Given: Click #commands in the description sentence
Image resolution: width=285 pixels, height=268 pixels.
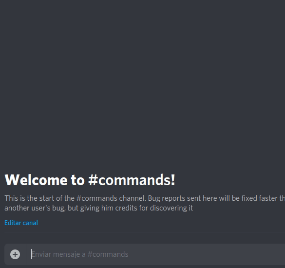Looking at the screenshot, I should click(x=96, y=198).
